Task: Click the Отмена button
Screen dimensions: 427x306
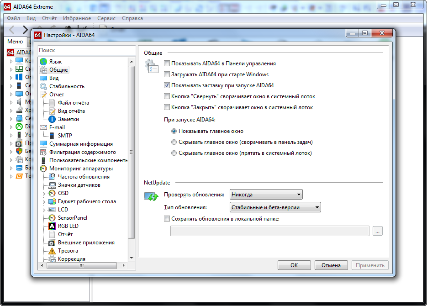Action: (x=331, y=265)
